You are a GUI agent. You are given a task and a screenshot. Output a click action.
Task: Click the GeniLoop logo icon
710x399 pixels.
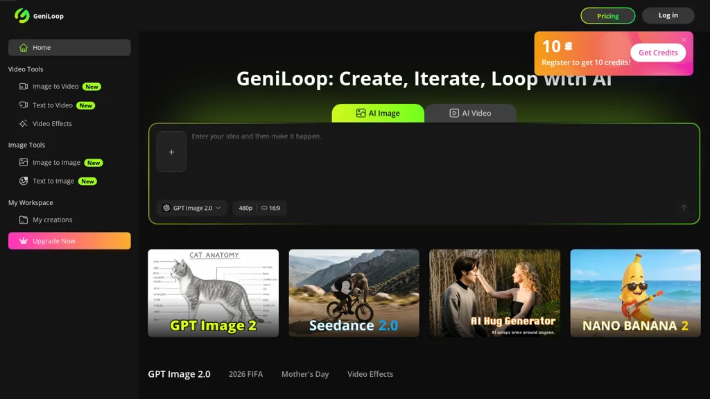coord(21,16)
